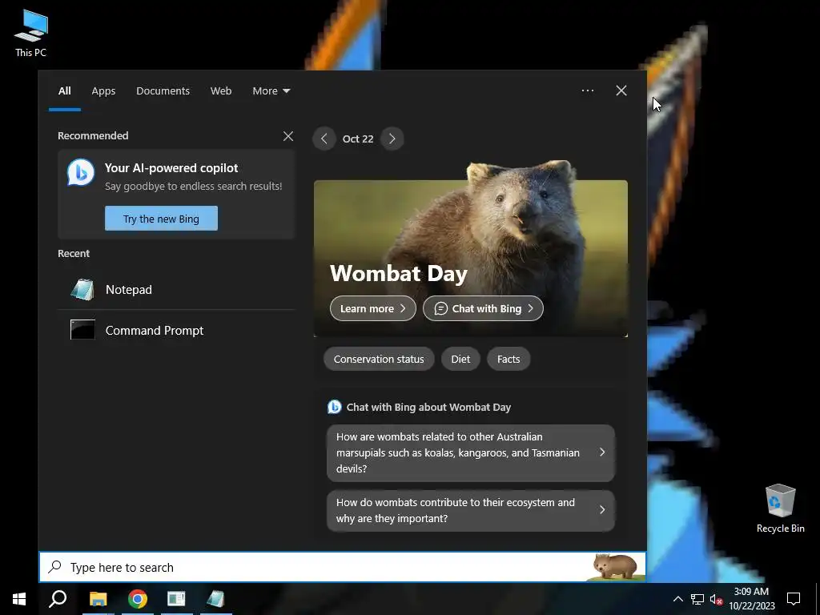Click Chat with Bing about Wombat Day heading
Viewport: 820px width, 615px height.
(428, 407)
